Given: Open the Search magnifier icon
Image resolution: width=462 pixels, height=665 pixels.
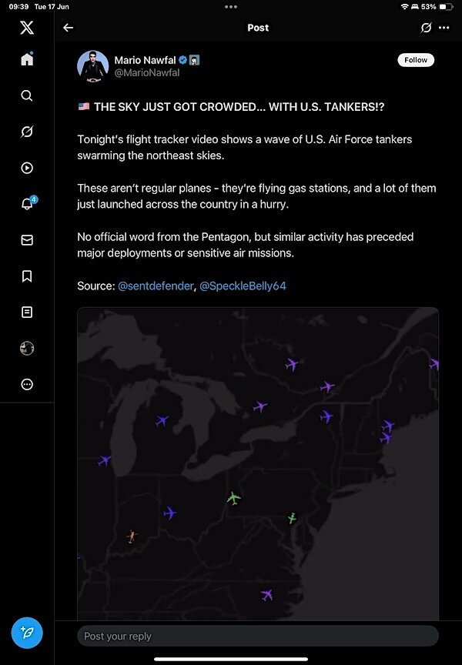Looking at the screenshot, I should pyautogui.click(x=27, y=95).
